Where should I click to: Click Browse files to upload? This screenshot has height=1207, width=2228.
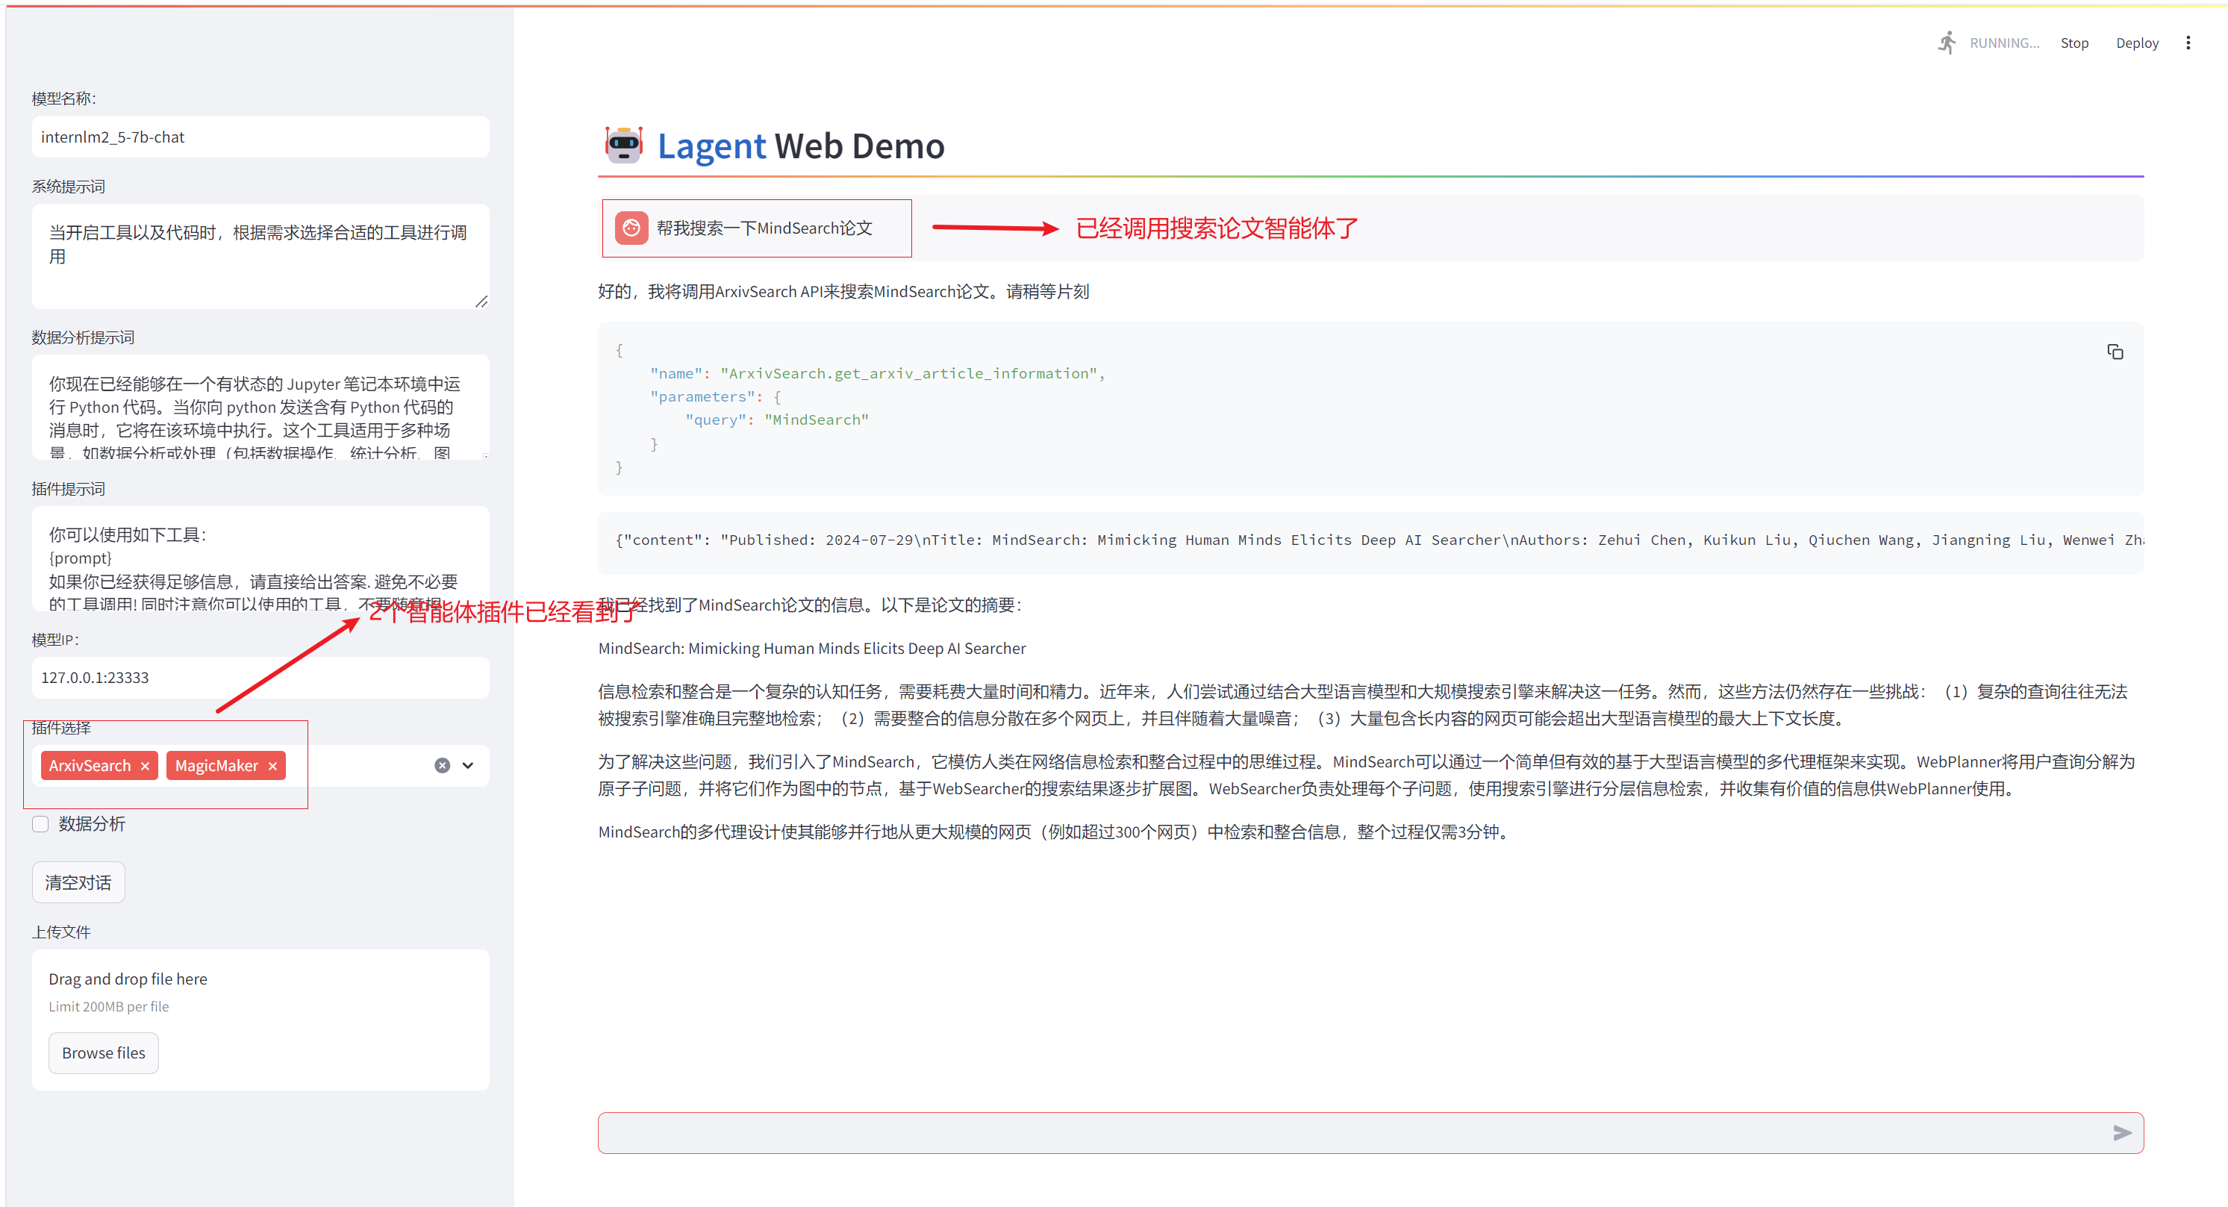104,1052
